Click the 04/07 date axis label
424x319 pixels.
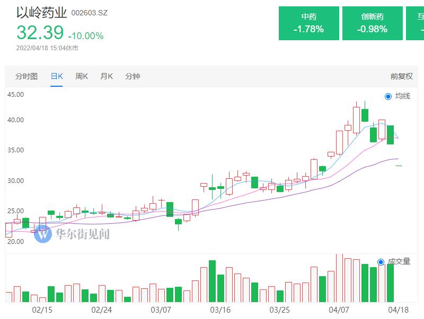click(339, 310)
